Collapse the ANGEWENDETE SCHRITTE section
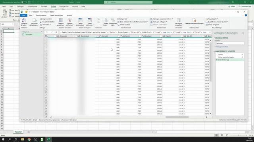This screenshot has width=254, height=142. pyautogui.click(x=214, y=51)
